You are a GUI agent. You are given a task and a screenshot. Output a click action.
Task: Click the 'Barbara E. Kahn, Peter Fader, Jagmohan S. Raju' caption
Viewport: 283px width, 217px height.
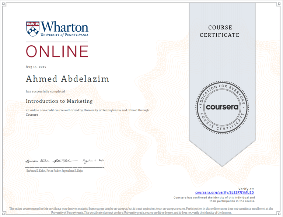[x=55, y=171]
